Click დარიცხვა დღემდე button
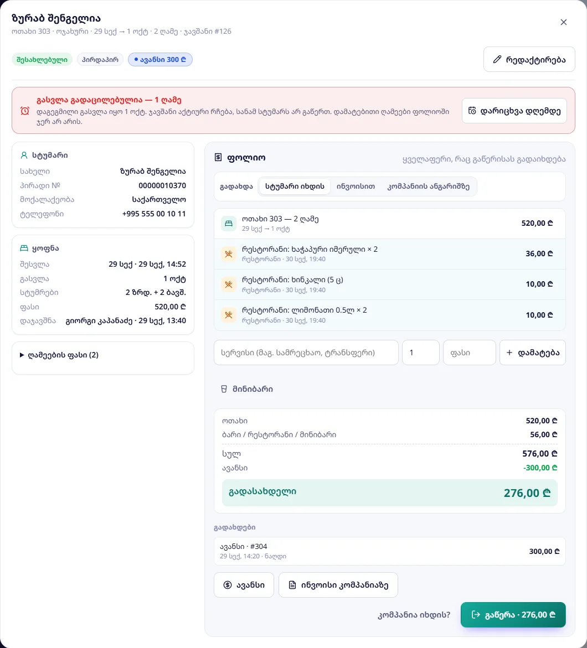The width and height of the screenshot is (587, 648). click(514, 111)
